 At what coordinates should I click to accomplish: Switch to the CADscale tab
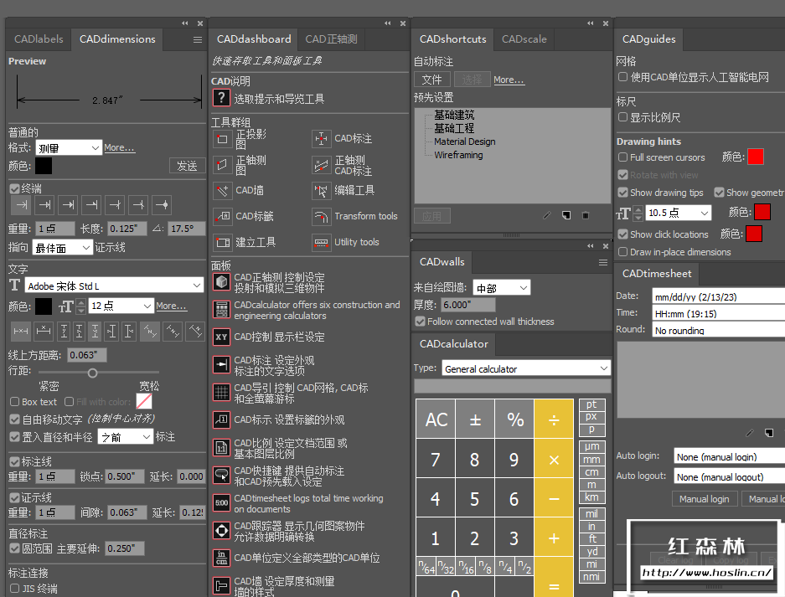(524, 39)
